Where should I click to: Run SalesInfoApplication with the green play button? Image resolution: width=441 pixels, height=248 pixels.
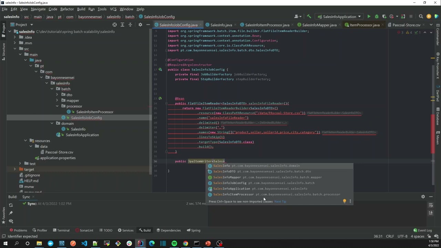point(369,17)
